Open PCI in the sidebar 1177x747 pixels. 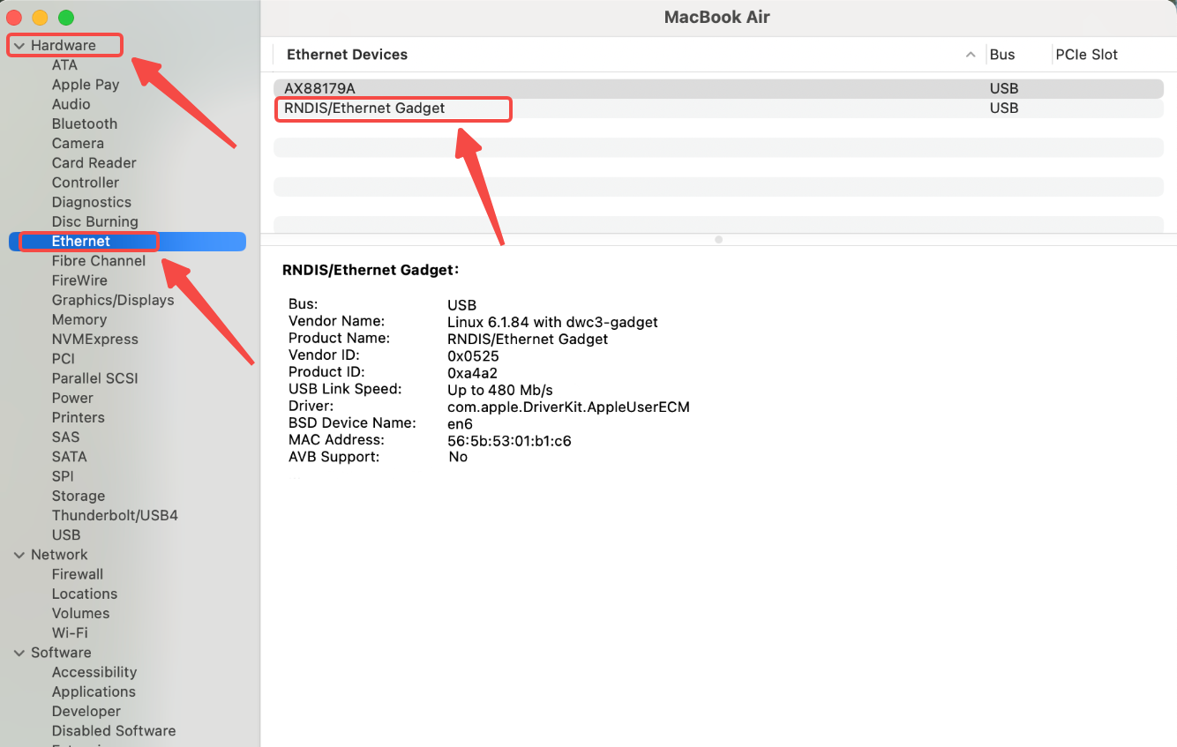pos(64,359)
